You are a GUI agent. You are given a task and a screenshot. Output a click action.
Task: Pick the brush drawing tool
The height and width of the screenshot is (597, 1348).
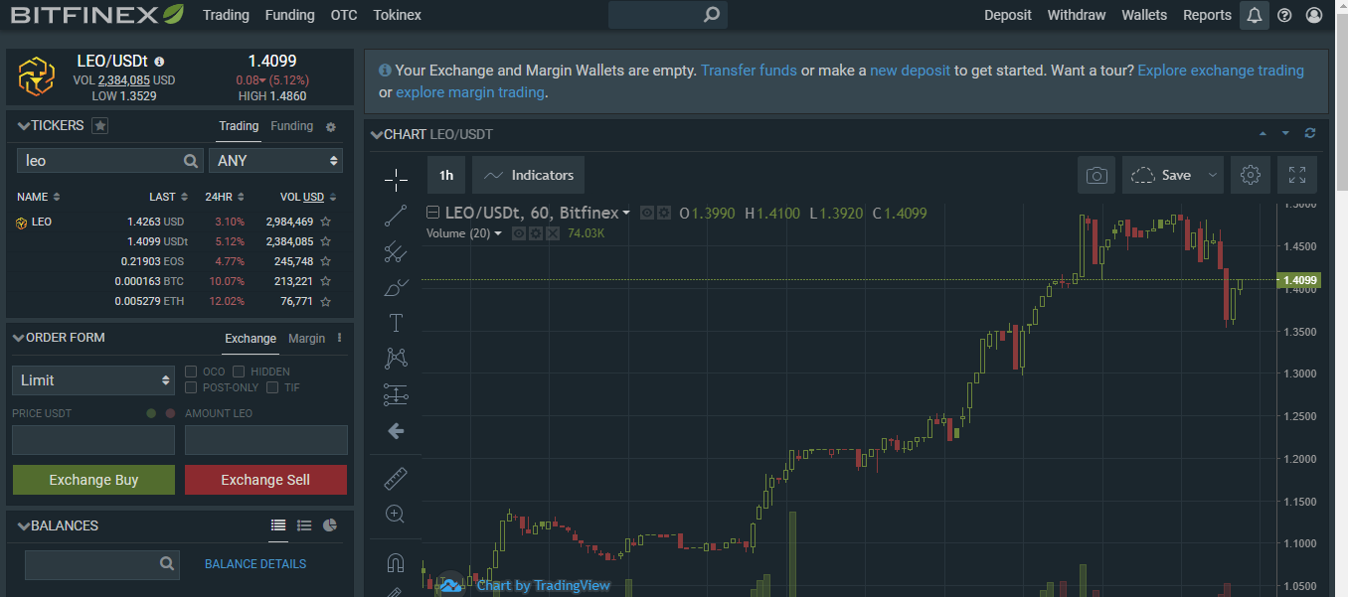[395, 287]
